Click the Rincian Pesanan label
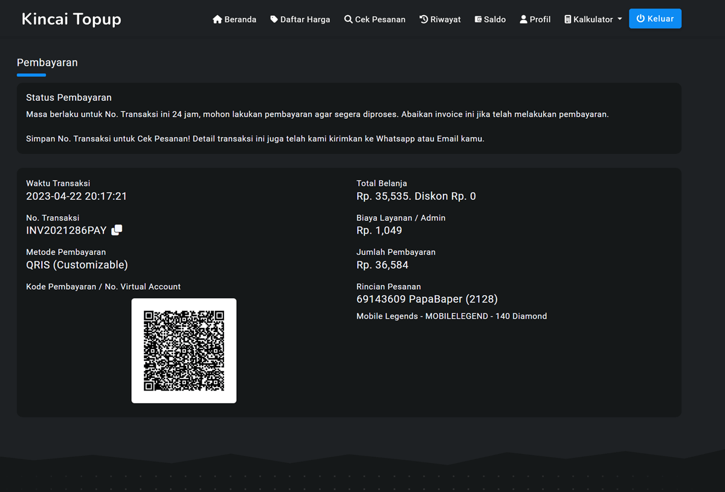The width and height of the screenshot is (725, 492). point(388,287)
